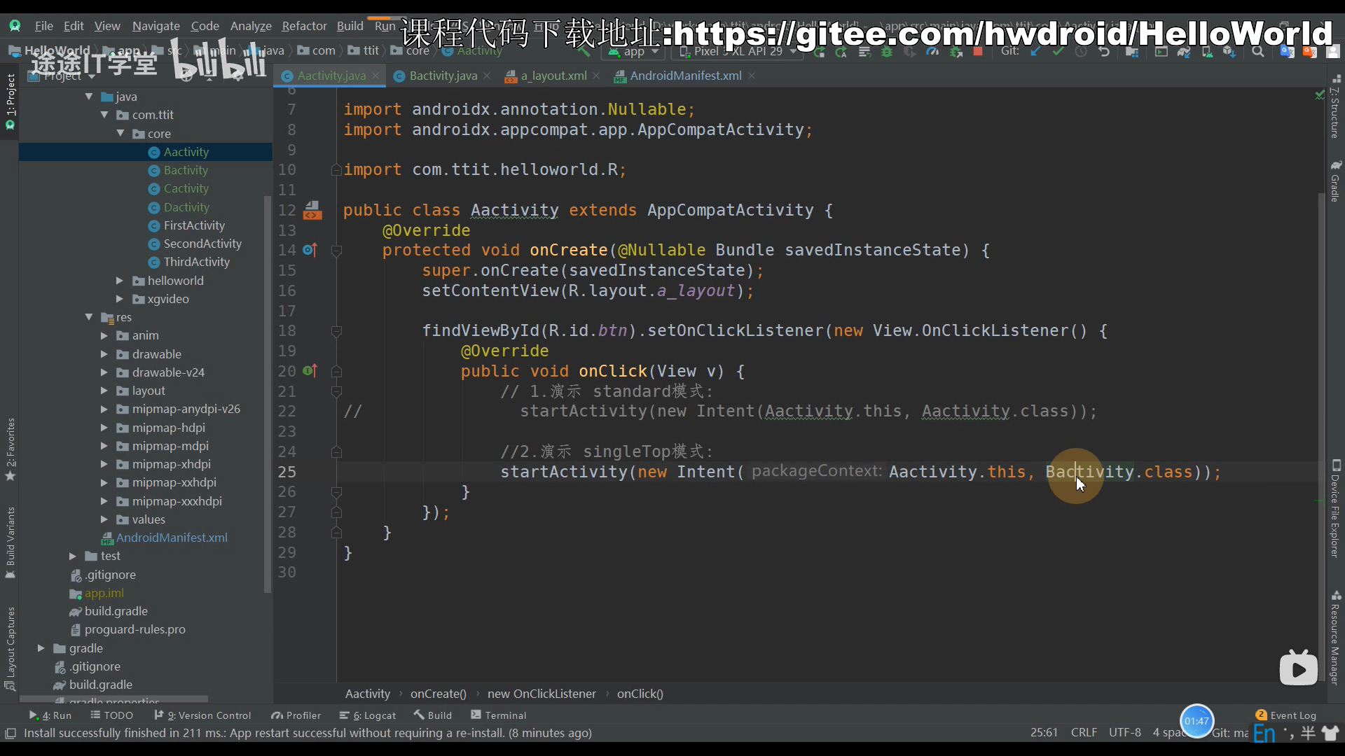
Task: Click override gutter icon on line 14
Action: click(310, 250)
